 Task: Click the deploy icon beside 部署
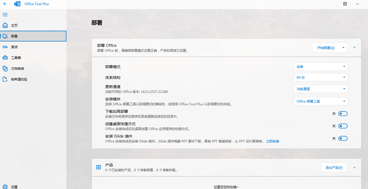[x=5, y=36]
